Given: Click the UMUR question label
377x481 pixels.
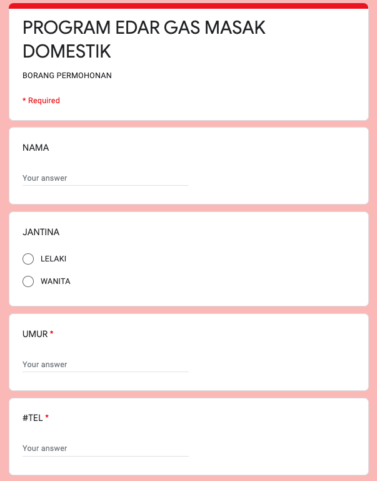Looking at the screenshot, I should (35, 334).
